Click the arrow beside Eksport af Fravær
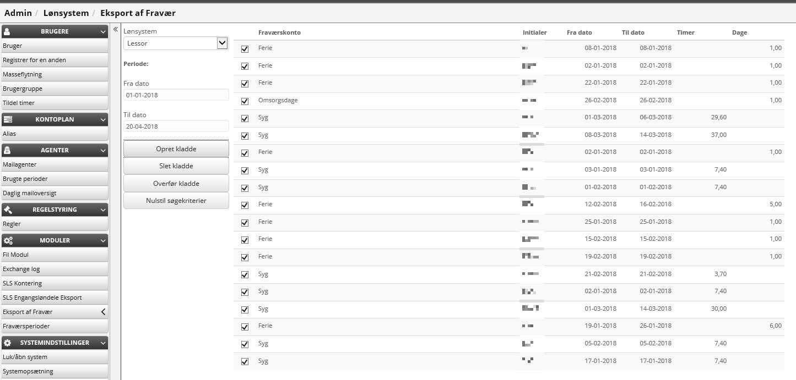Viewport: 796px width, 380px height. (x=103, y=312)
